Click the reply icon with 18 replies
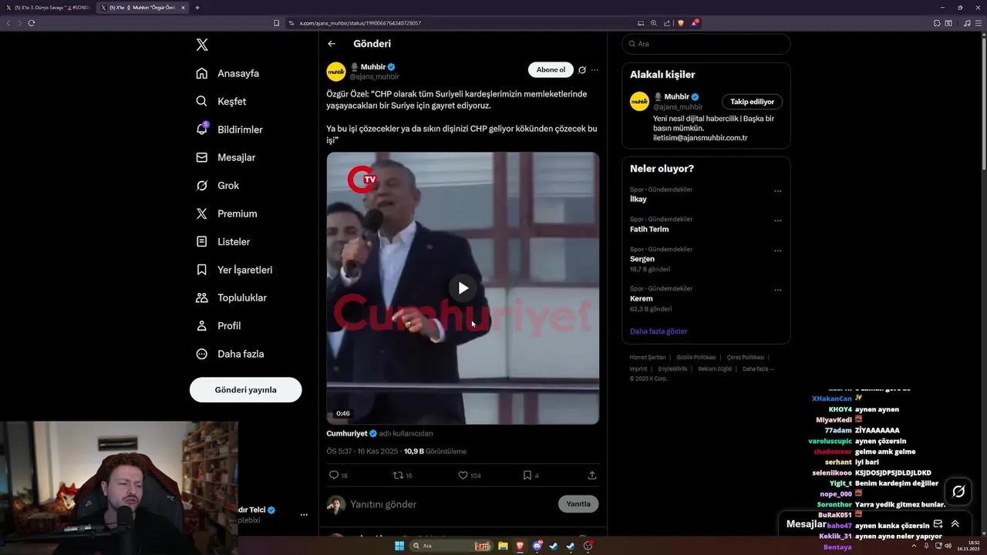 click(x=334, y=476)
